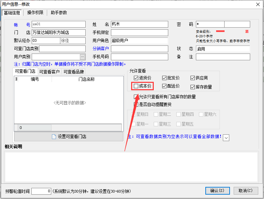Screen dimensions: 264x199
Task: Click the empty password confirmation field
Action: (x=237, y=24)
